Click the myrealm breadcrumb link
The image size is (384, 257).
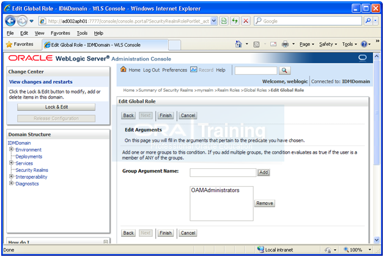205,90
